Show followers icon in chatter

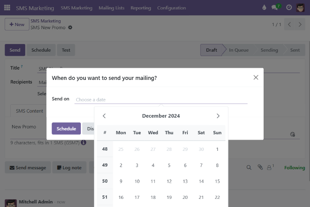coord(270,167)
